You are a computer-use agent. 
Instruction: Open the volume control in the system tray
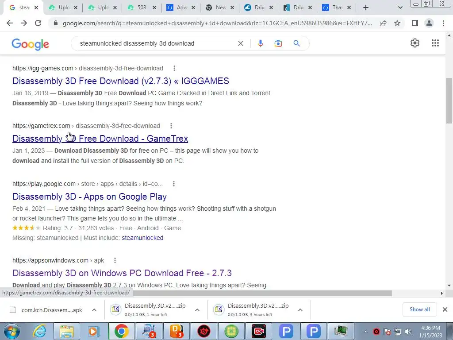click(408, 332)
